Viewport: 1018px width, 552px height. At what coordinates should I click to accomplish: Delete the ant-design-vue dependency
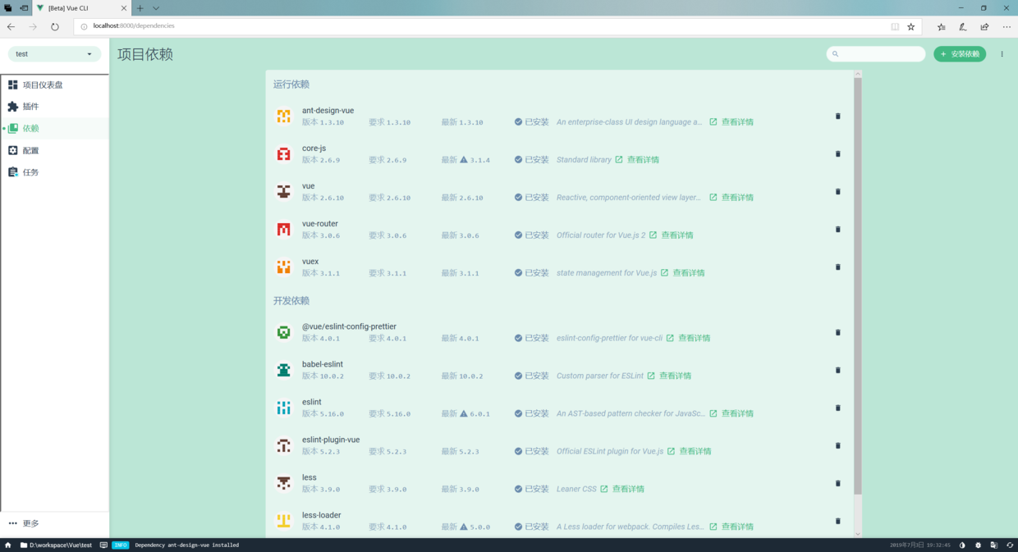(837, 116)
